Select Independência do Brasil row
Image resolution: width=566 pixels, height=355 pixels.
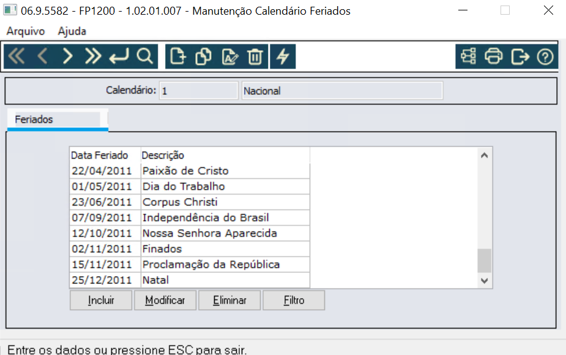[x=190, y=217]
